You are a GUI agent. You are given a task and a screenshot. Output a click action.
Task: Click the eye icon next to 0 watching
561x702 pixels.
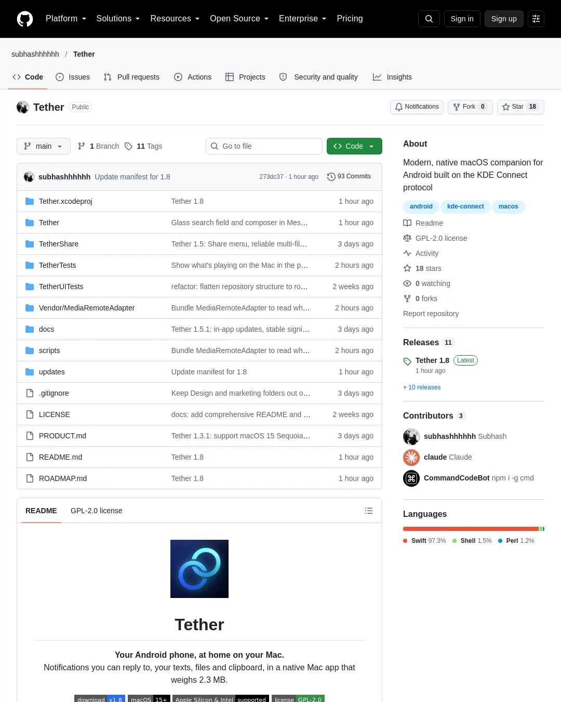407,283
